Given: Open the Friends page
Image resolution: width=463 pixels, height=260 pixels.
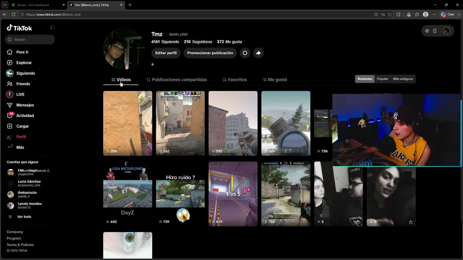Looking at the screenshot, I should [23, 84].
